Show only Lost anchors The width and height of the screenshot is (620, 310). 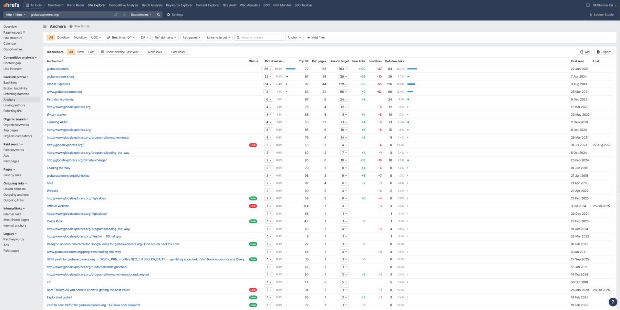(x=91, y=52)
